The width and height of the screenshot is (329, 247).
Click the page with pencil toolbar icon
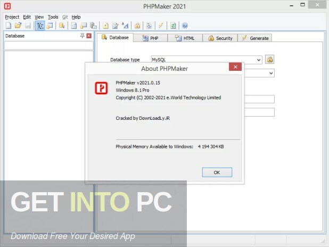tap(115, 26)
